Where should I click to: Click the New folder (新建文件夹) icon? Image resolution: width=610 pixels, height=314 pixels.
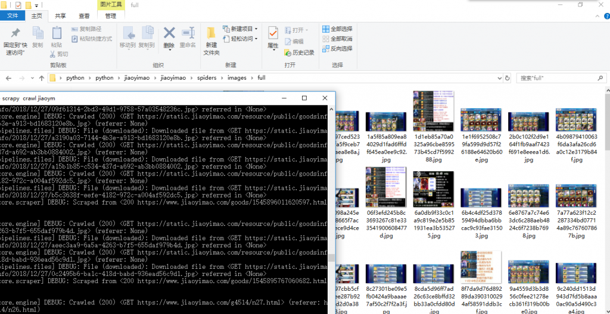(211, 33)
